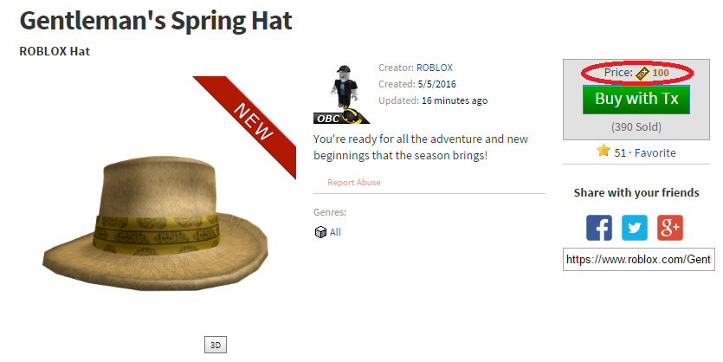Click the OBC membership badge
The height and width of the screenshot is (362, 723).
[341, 117]
